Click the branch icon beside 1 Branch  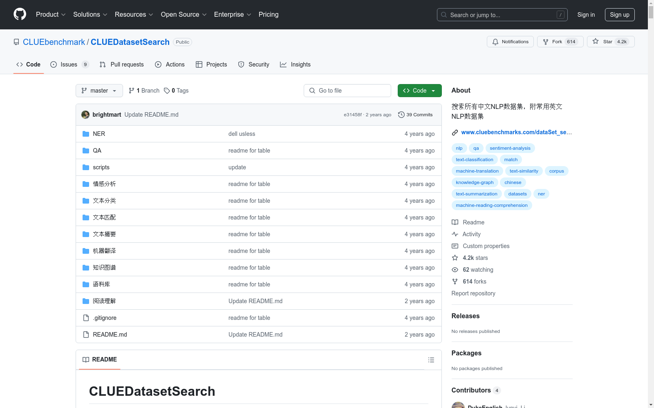(x=132, y=91)
